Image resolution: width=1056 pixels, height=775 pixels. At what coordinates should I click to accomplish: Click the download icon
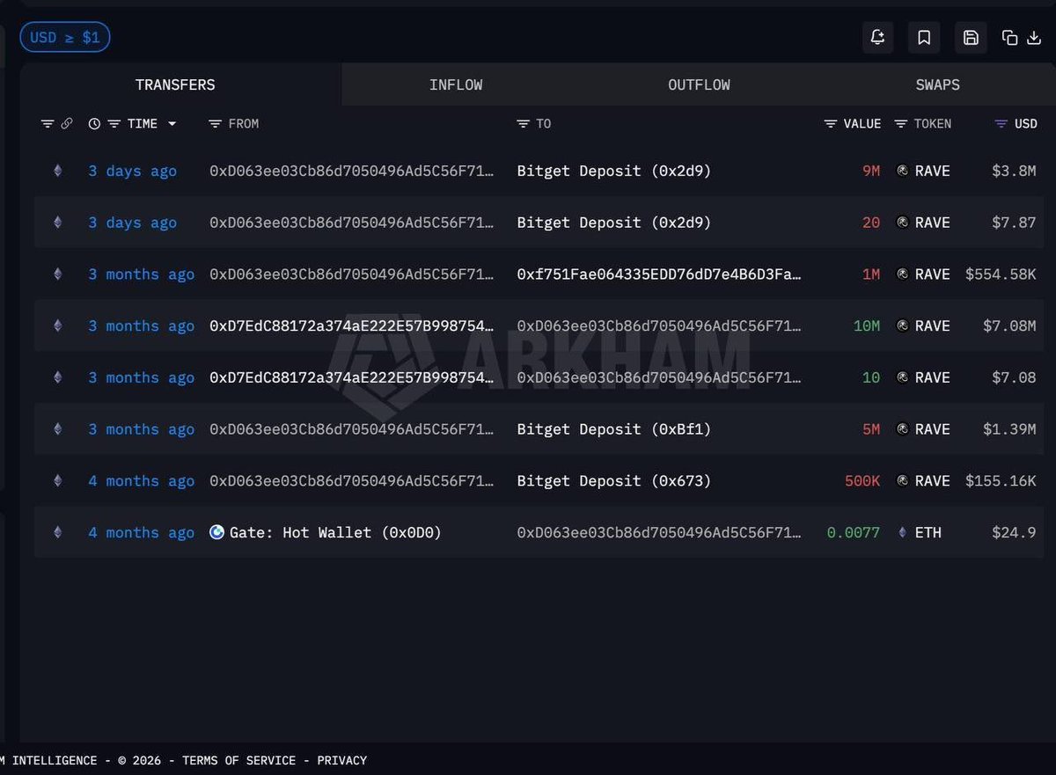pyautogui.click(x=1034, y=38)
